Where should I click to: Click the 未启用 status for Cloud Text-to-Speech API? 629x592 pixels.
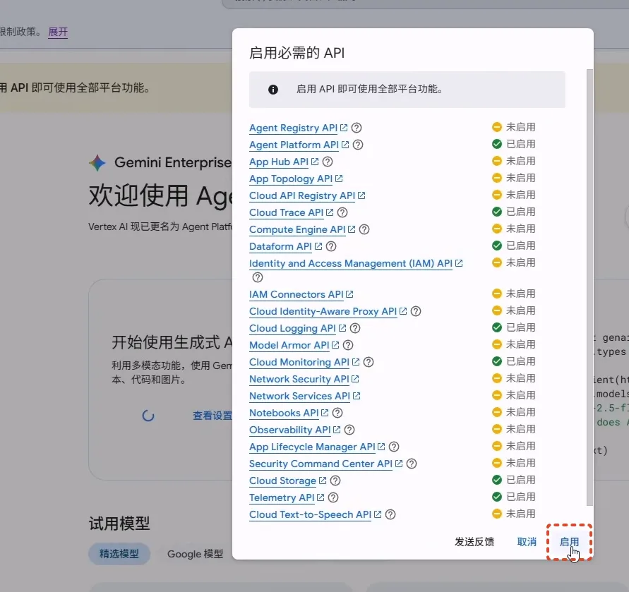click(514, 514)
